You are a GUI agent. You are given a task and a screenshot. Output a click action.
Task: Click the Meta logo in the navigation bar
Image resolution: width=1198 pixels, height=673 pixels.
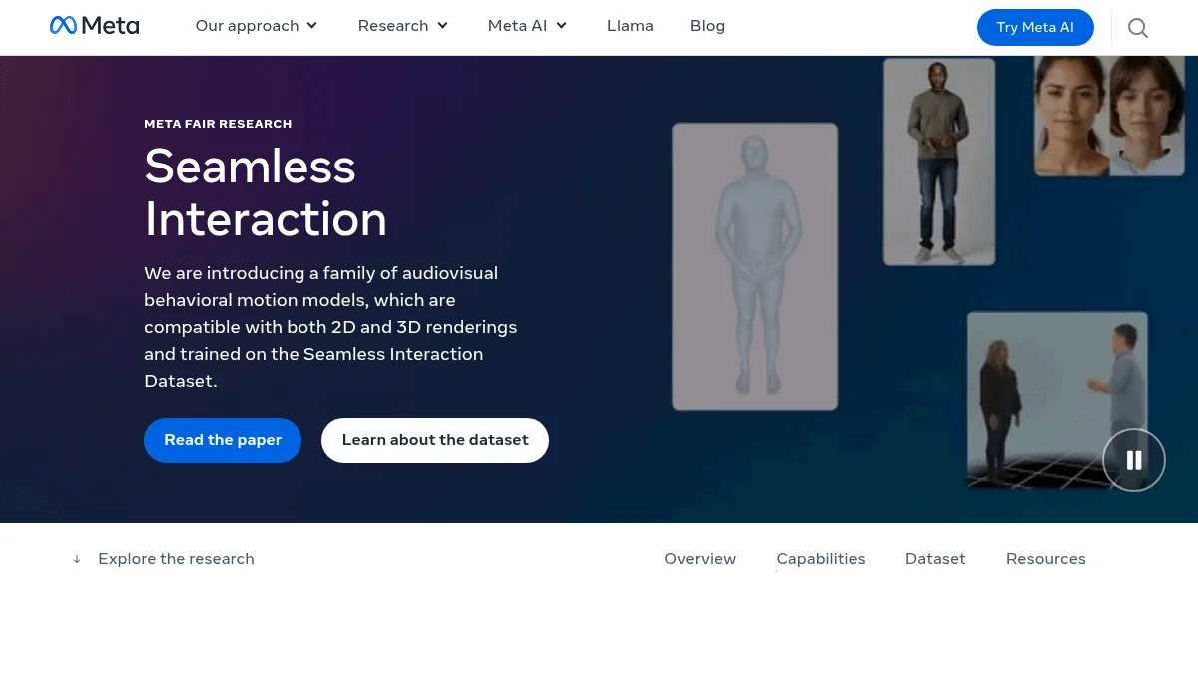pos(94,25)
